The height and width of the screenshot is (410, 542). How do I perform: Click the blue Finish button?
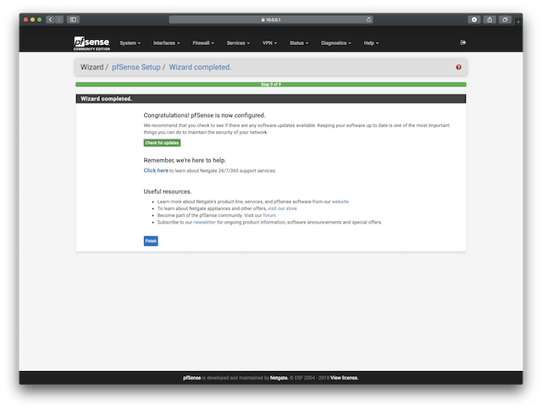pyautogui.click(x=151, y=241)
